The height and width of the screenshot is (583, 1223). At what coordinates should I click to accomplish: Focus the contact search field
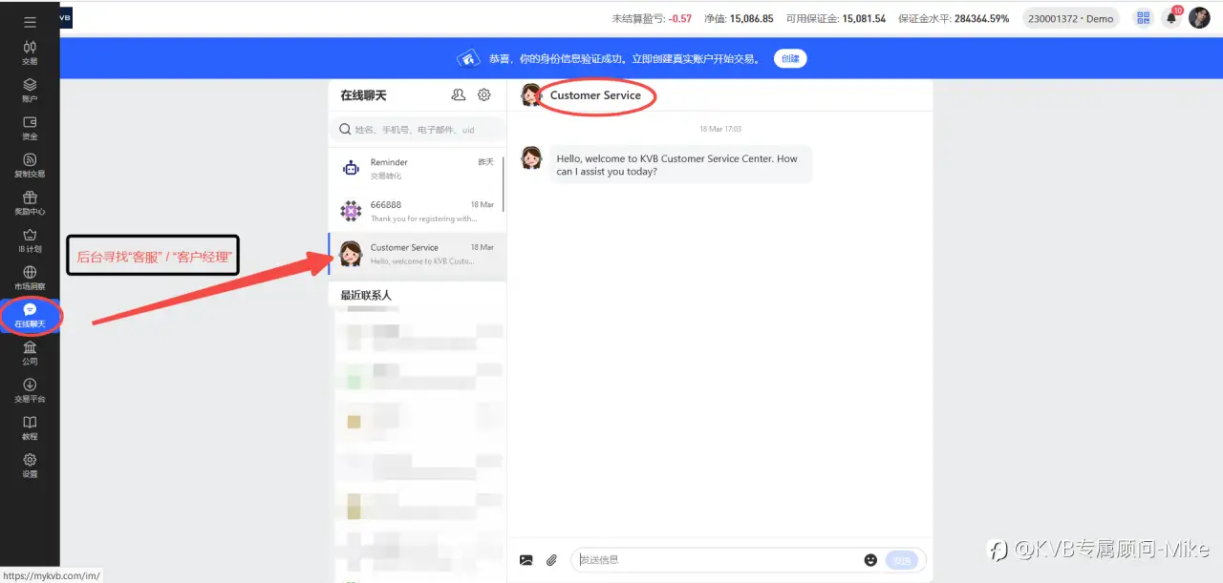[417, 130]
